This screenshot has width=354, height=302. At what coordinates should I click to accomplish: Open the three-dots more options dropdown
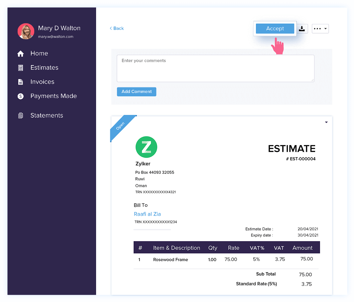320,29
